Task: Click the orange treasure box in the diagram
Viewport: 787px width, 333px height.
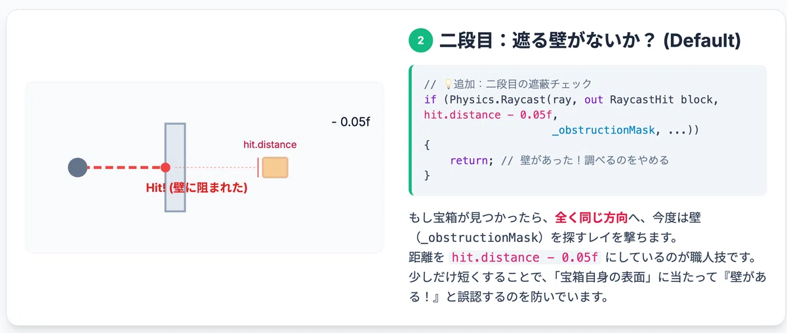Action: point(275,168)
